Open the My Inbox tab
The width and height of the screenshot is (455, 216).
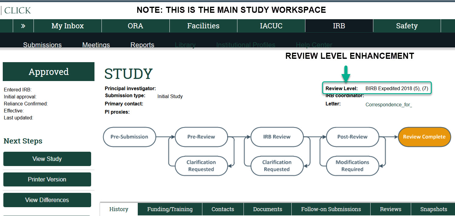coord(67,26)
